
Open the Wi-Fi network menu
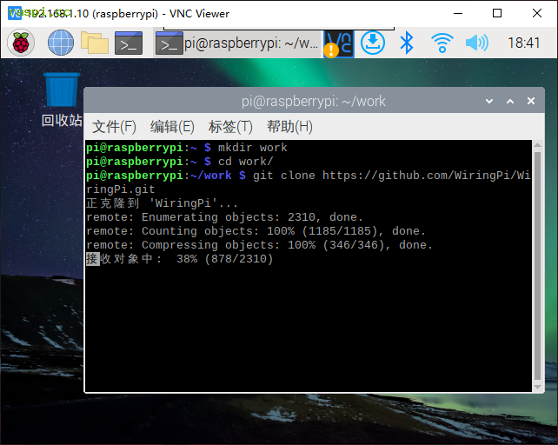pos(442,43)
